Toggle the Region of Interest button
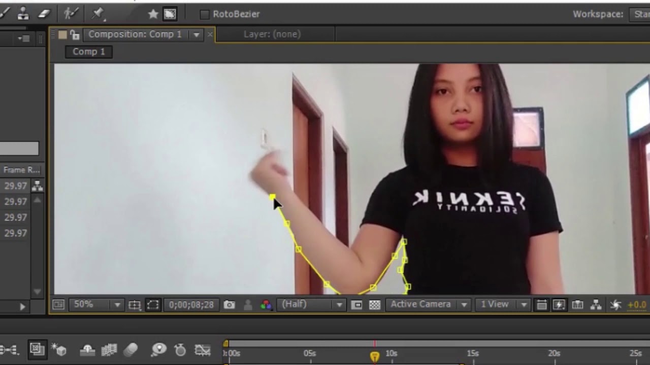650x365 pixels. pos(356,305)
